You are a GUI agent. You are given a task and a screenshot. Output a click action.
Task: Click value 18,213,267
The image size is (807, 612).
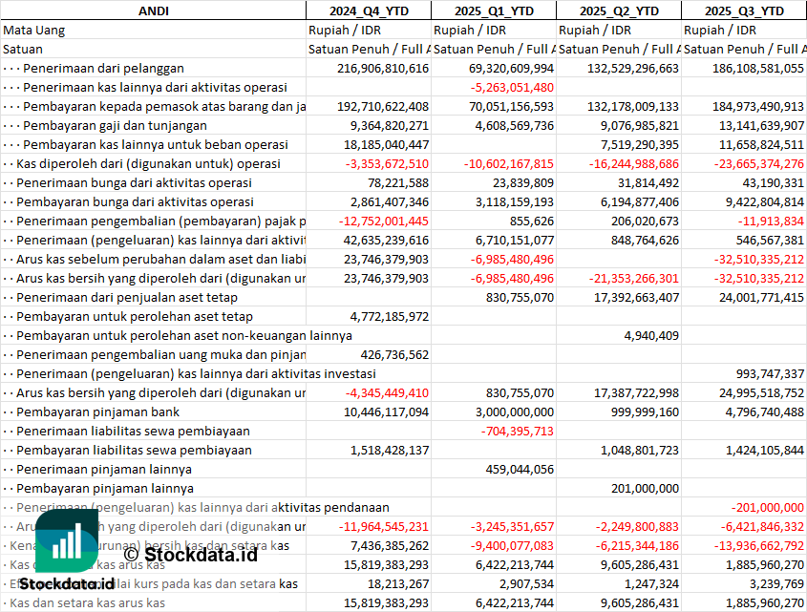tap(398, 583)
